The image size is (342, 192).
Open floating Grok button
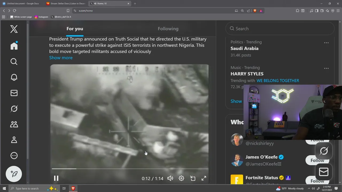(324, 151)
